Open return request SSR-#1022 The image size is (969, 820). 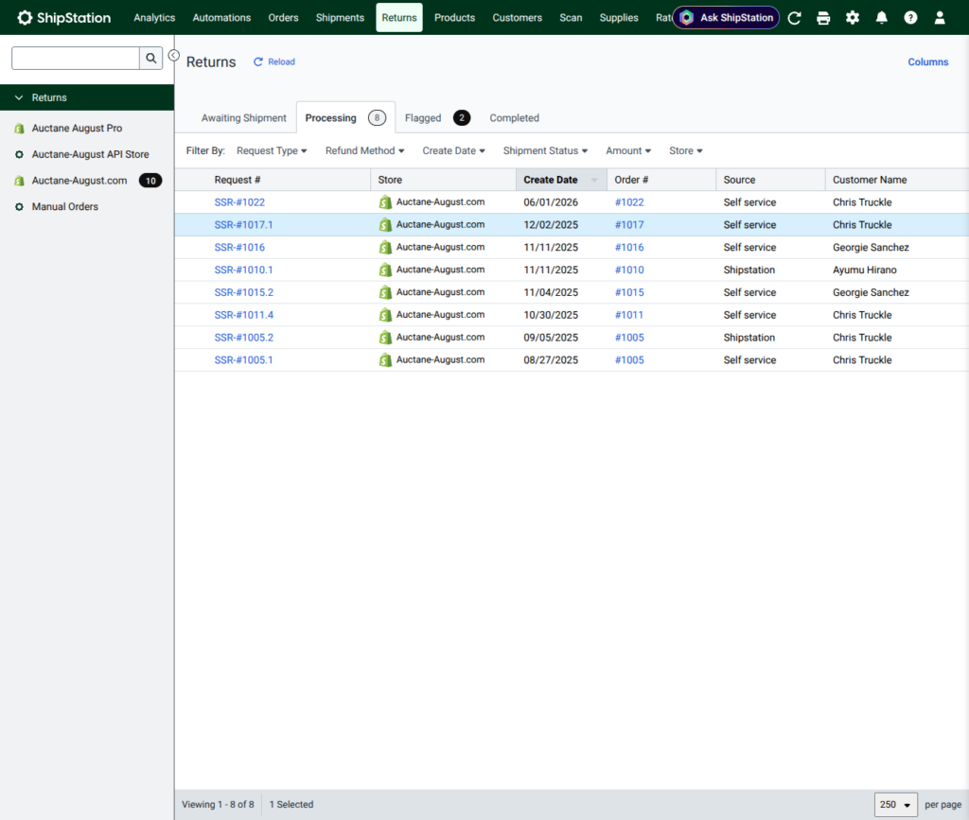coord(239,202)
